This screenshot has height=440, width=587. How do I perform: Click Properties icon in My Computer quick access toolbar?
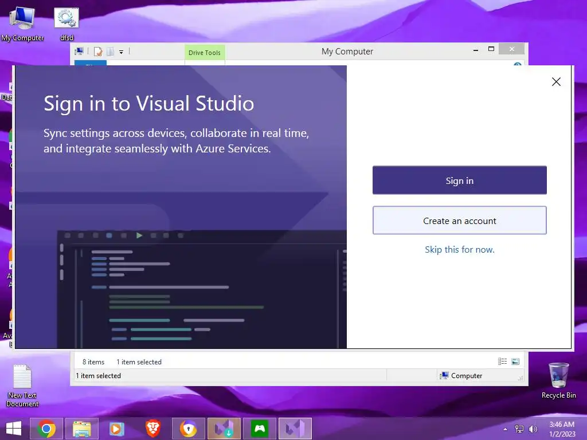click(x=98, y=52)
